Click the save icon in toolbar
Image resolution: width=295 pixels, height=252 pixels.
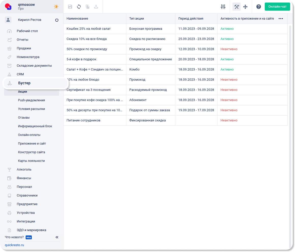coord(70,7)
